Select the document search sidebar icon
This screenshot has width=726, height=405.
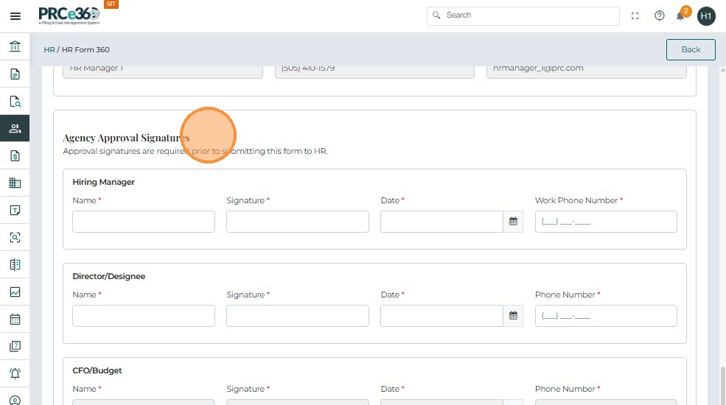click(15, 102)
